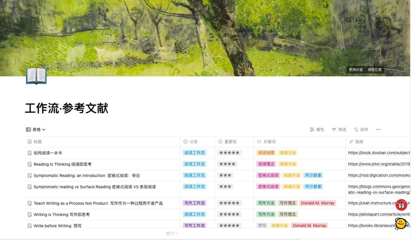Open the three-dots more options menu
Viewport: 411px width, 240px height.
pos(378,130)
